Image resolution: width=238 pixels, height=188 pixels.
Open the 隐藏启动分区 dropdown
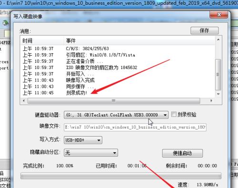point(91,153)
